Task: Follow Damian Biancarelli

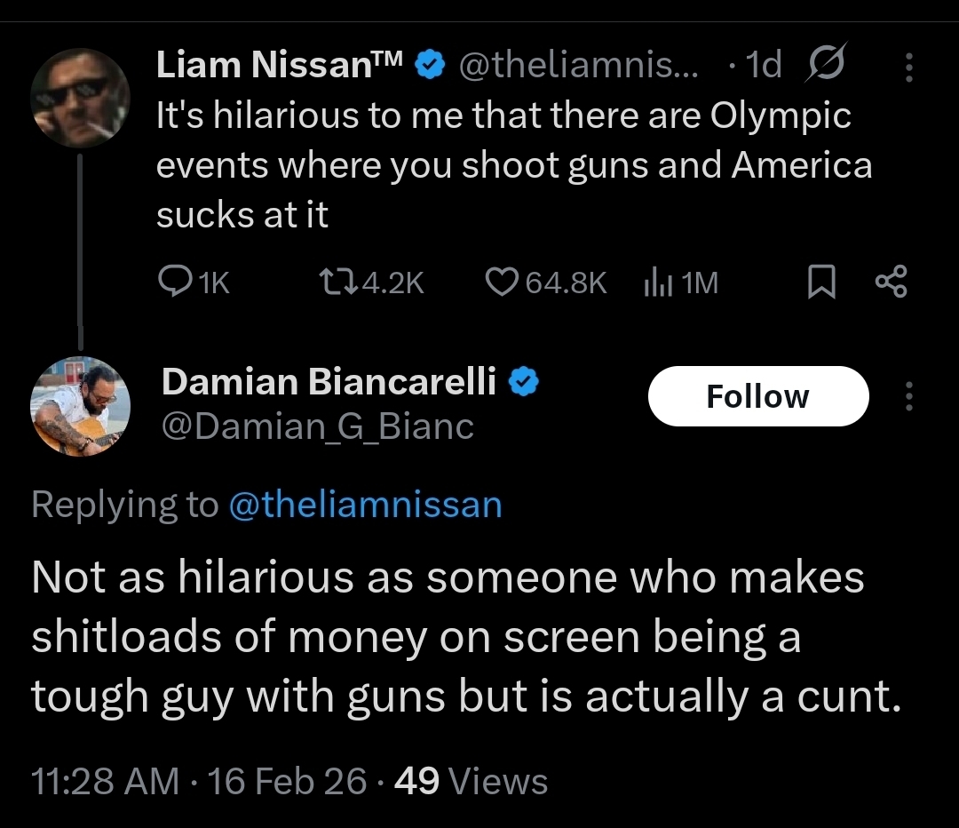Action: (x=757, y=396)
